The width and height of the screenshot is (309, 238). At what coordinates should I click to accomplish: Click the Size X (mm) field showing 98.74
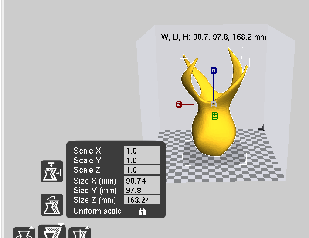142,181
